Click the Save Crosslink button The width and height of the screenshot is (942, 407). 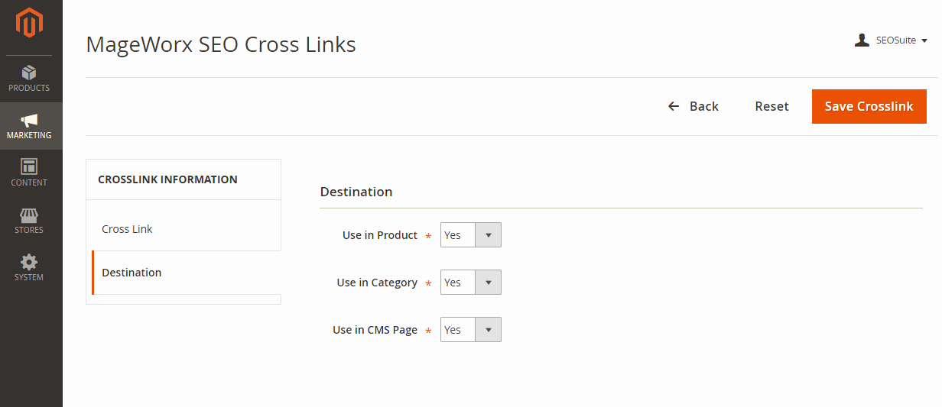(869, 106)
